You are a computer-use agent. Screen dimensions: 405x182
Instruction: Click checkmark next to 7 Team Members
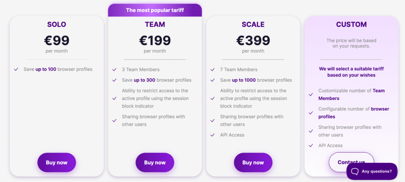(x=212, y=69)
